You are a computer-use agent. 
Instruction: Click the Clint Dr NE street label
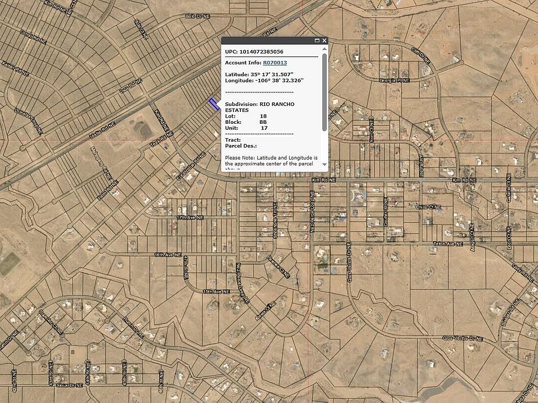pyautogui.click(x=421, y=55)
